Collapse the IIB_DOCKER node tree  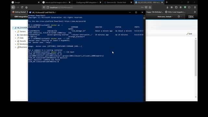pos(13,28)
